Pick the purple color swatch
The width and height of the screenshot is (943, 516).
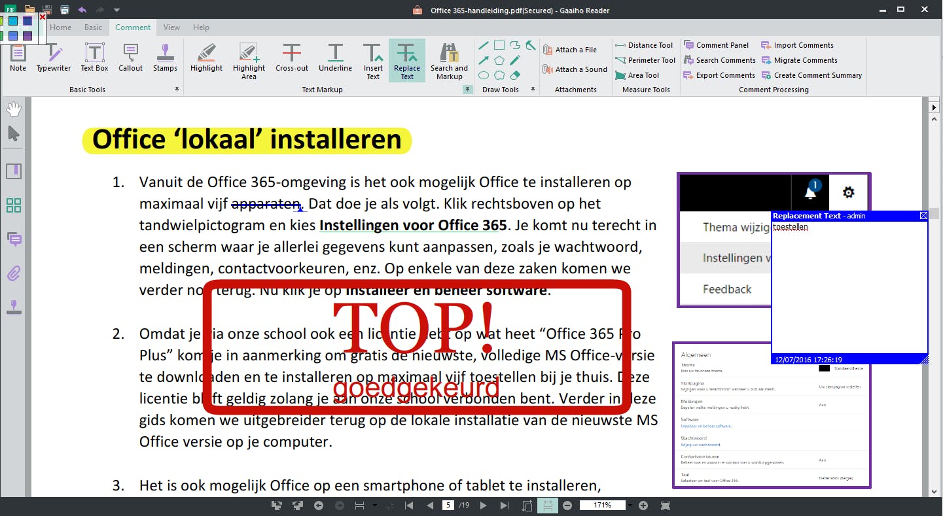pyautogui.click(x=27, y=36)
